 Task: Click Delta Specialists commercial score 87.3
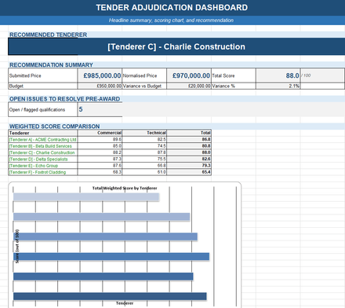[x=100, y=159]
